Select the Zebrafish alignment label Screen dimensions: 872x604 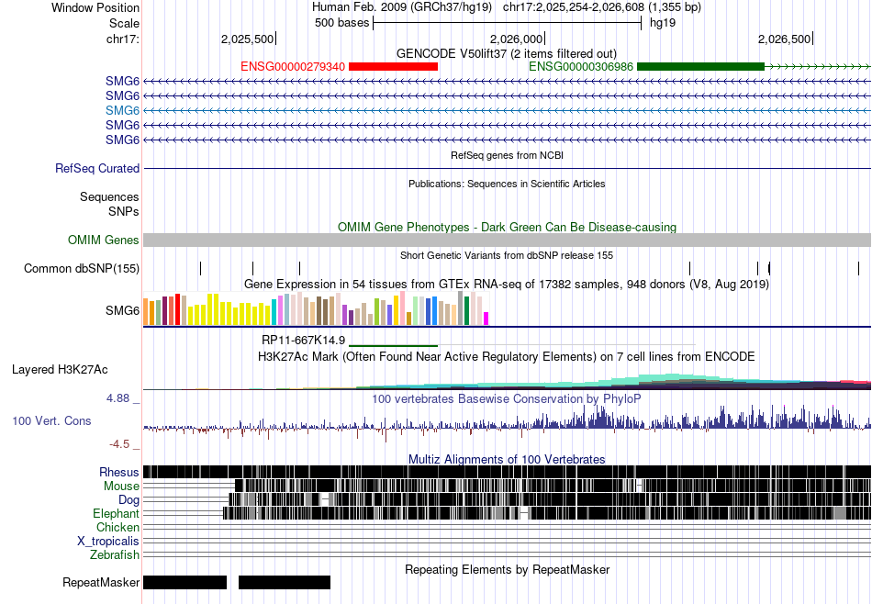click(x=115, y=555)
